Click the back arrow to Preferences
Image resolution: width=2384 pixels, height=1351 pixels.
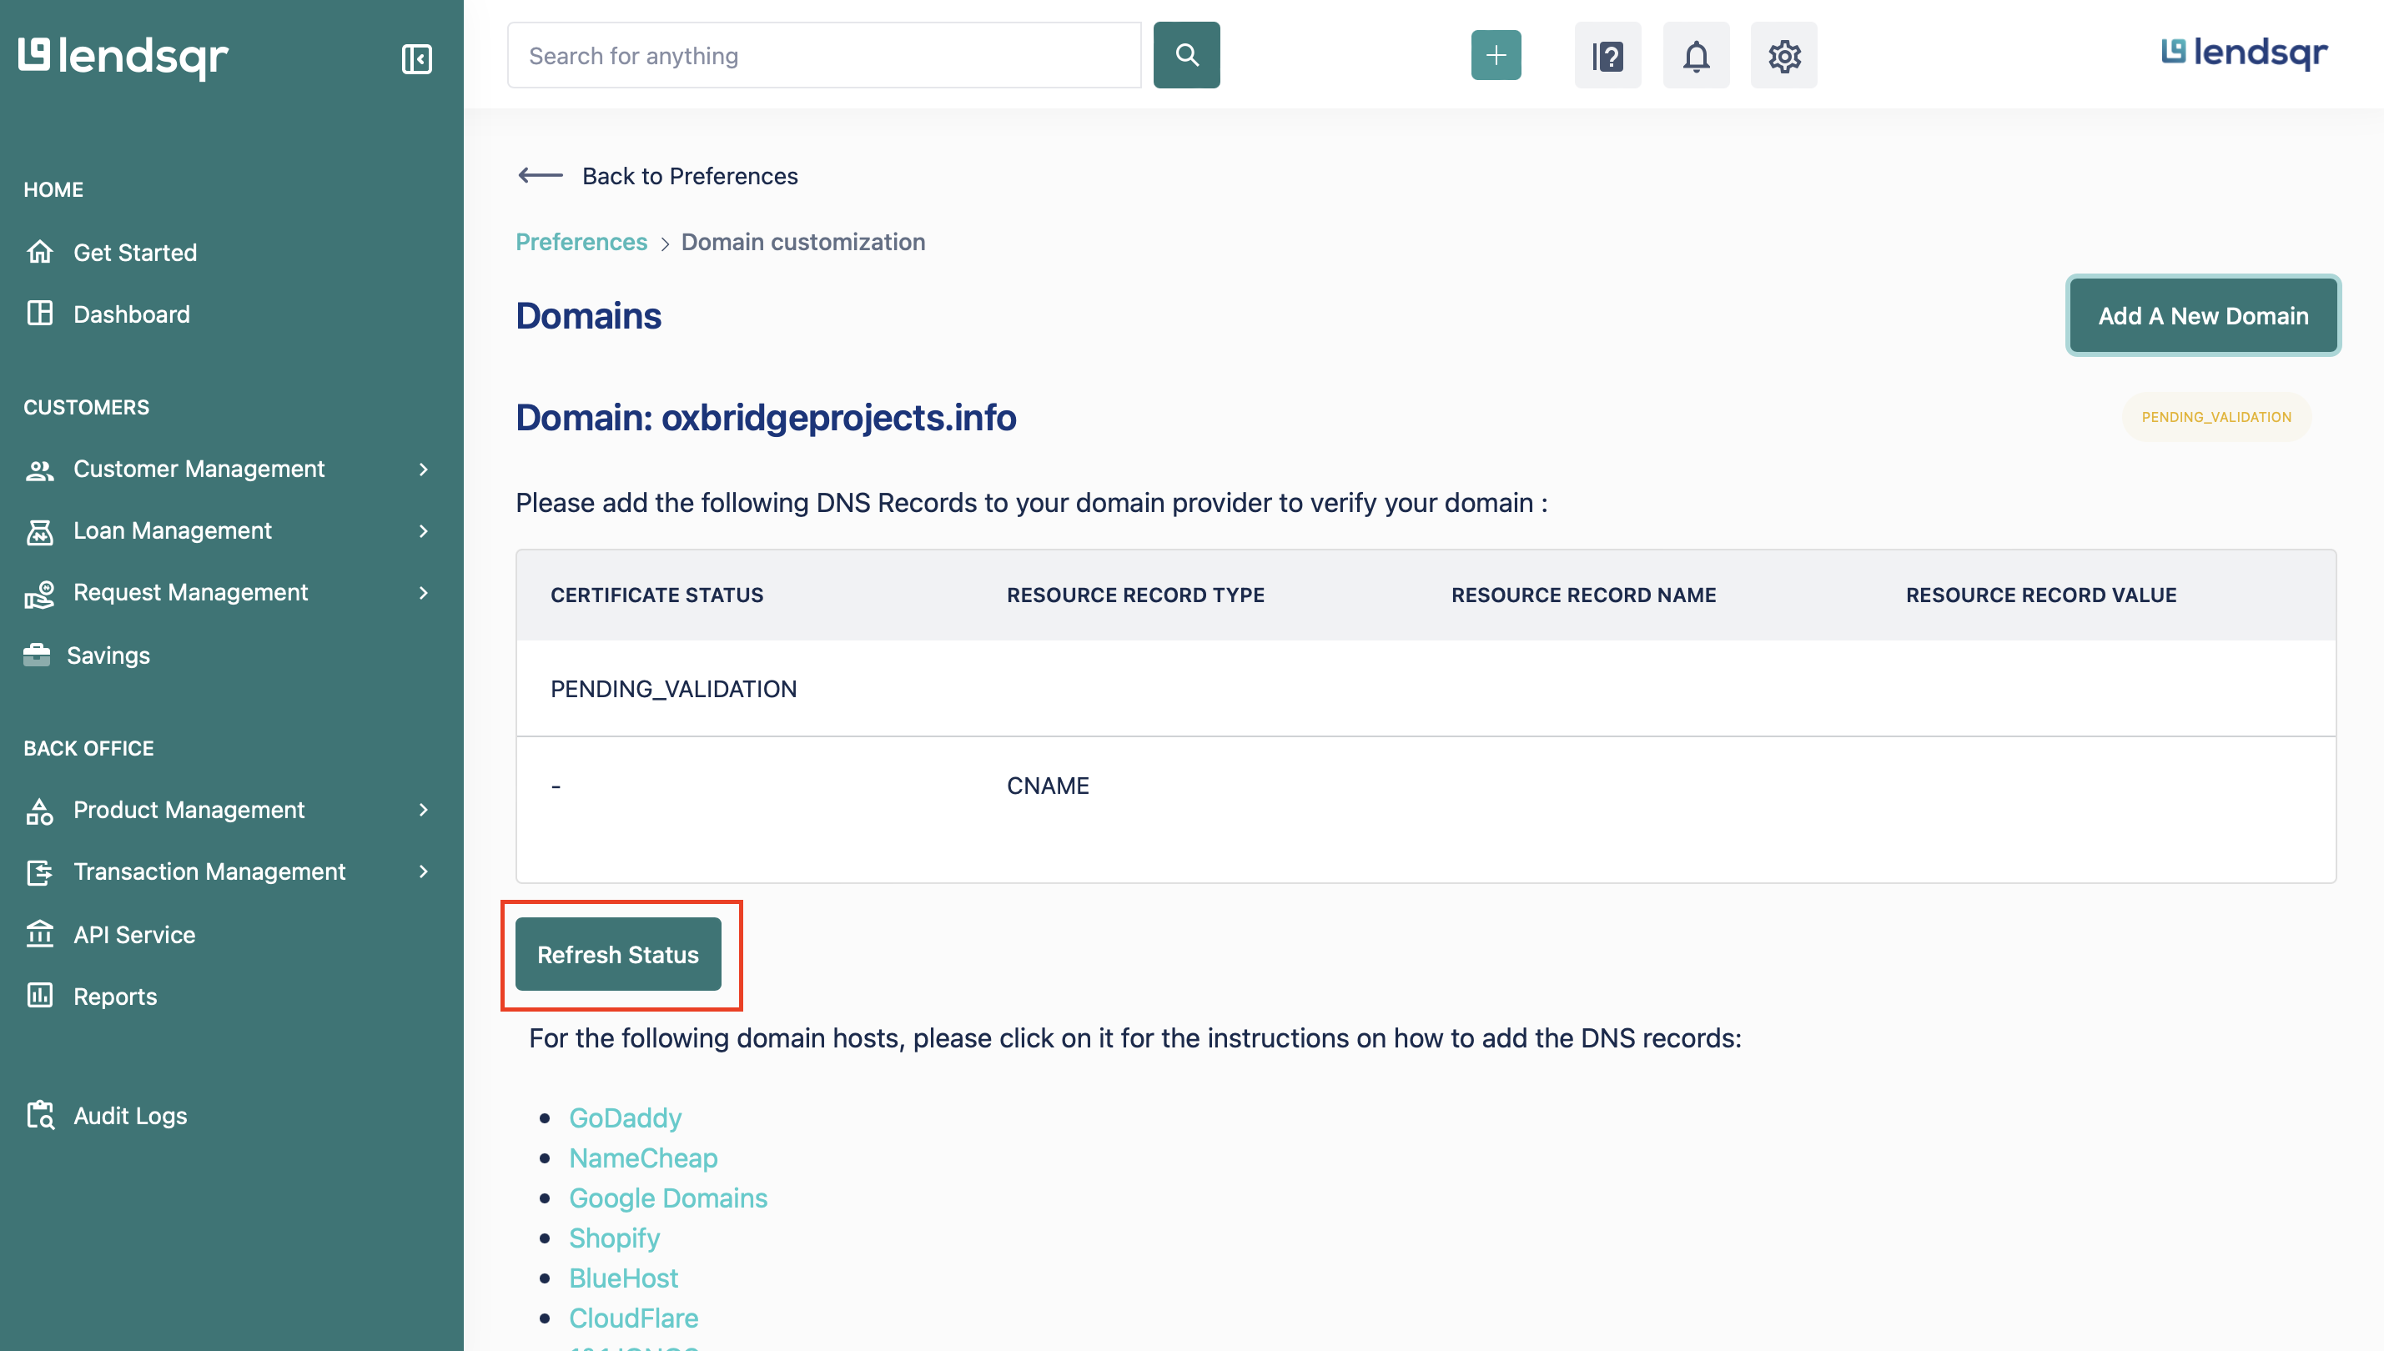click(541, 175)
